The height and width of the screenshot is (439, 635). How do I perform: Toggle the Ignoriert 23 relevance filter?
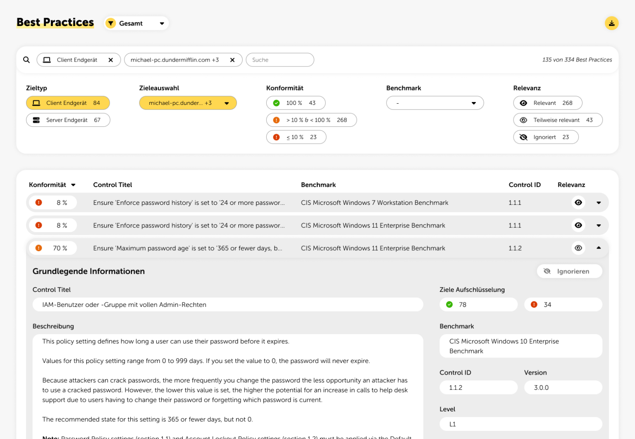pos(546,137)
